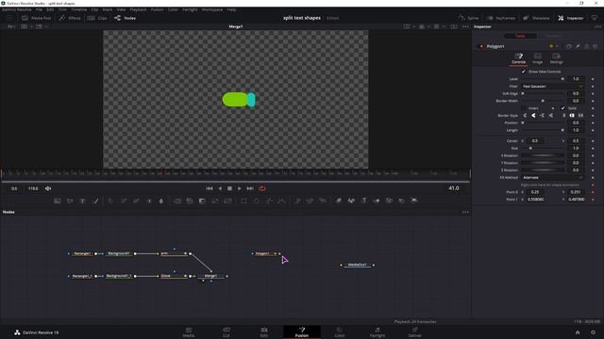604x339 pixels.
Task: Play reverse
Action: pos(220,188)
